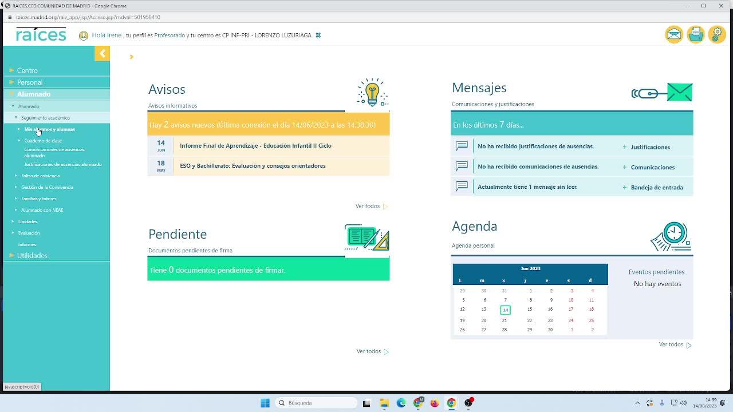
Task: Open the Justificaciones link in Mensajes
Action: pos(650,147)
